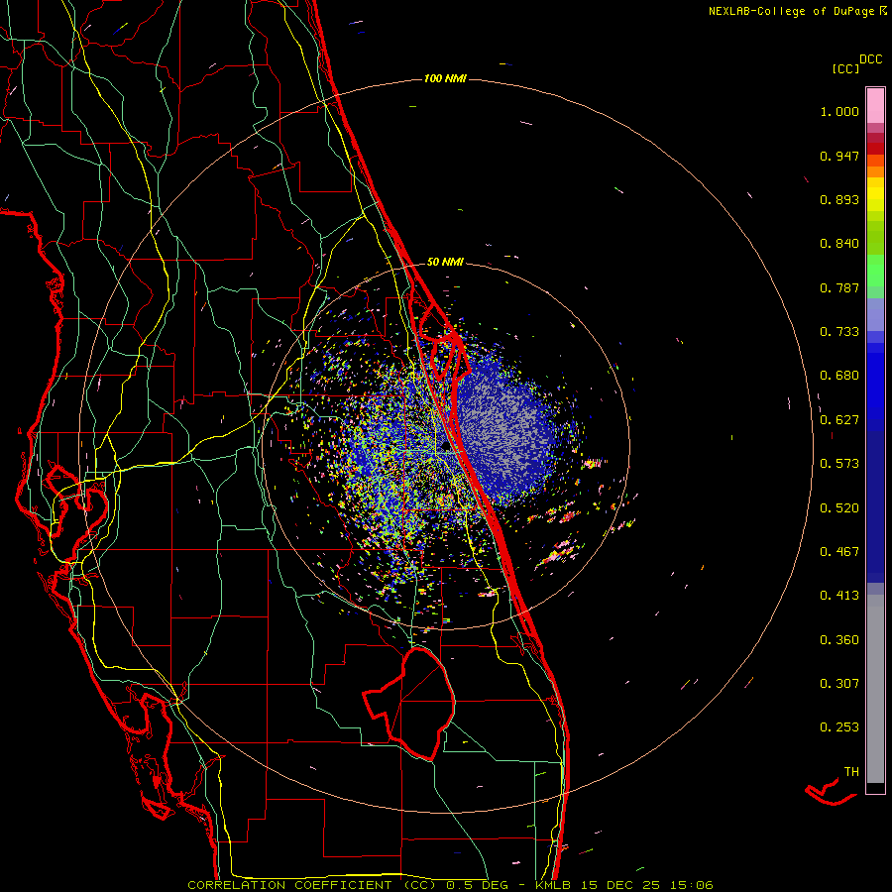The height and width of the screenshot is (892, 892).
Task: Click the pink segment of the color bar
Action: coord(875,106)
